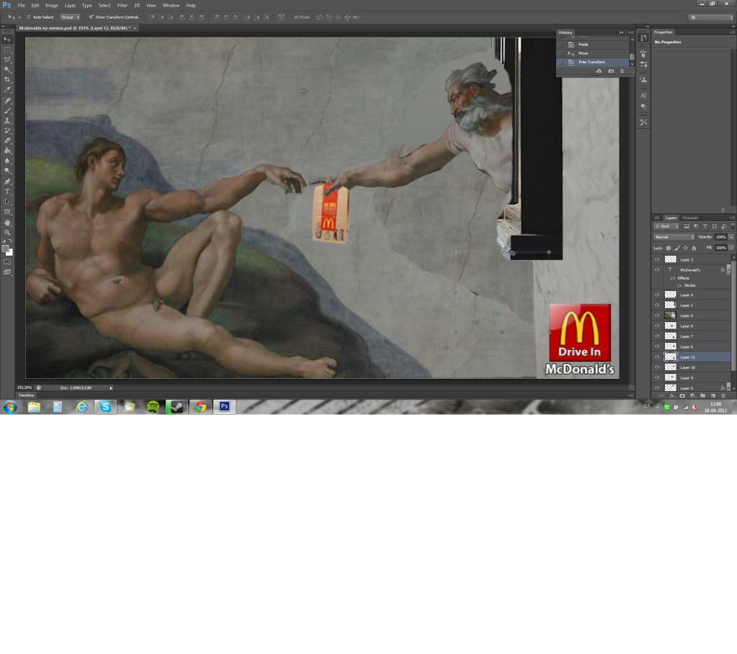Open the Image menu
Screen dimensions: 737x654
click(52, 6)
